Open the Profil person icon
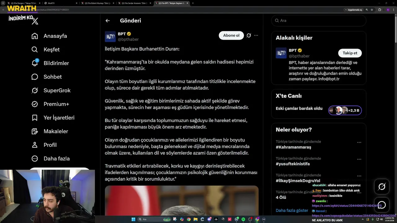 (35, 145)
